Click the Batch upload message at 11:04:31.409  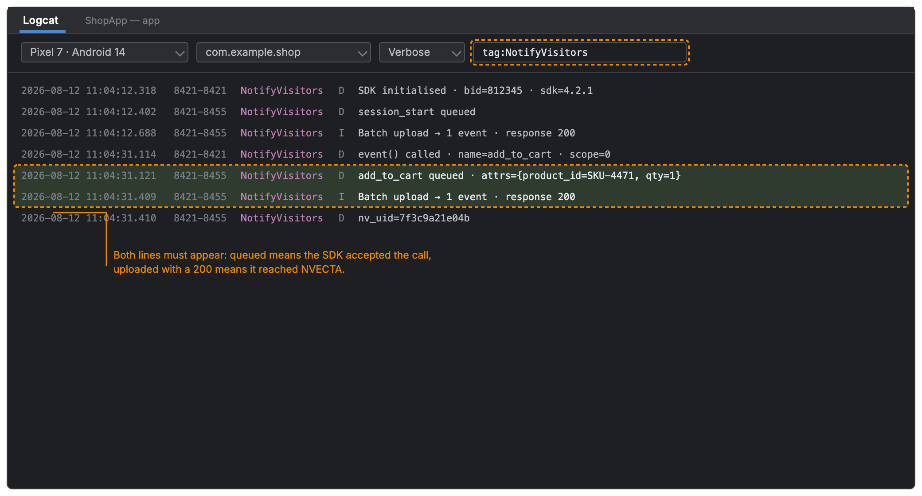click(467, 197)
